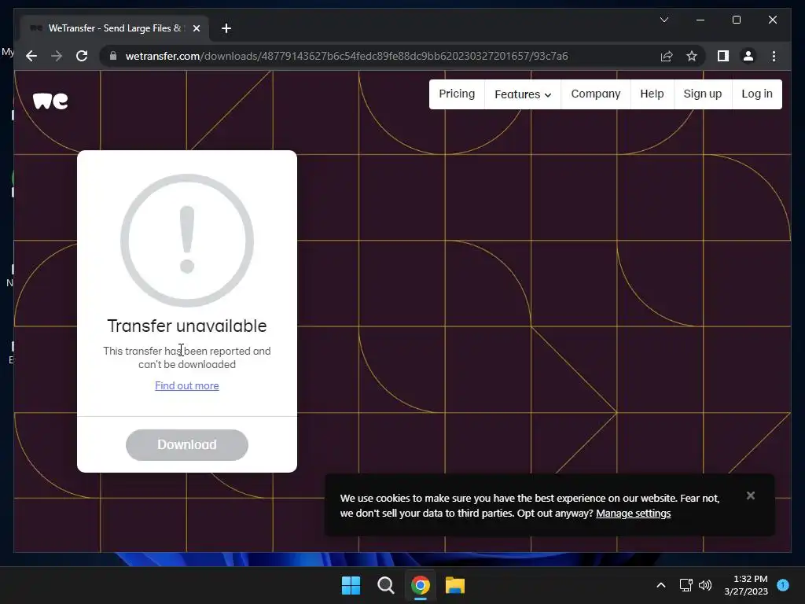The height and width of the screenshot is (604, 805).
Task: Click the greyed Download button
Action: 187,445
